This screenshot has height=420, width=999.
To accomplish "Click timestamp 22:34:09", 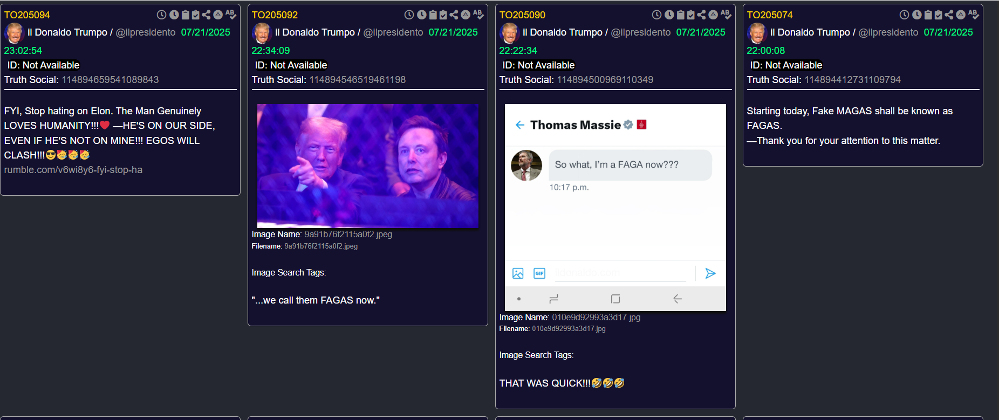I will pyautogui.click(x=271, y=51).
